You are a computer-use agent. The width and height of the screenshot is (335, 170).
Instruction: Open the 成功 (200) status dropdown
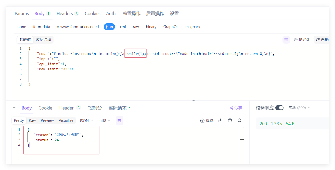click(x=300, y=108)
